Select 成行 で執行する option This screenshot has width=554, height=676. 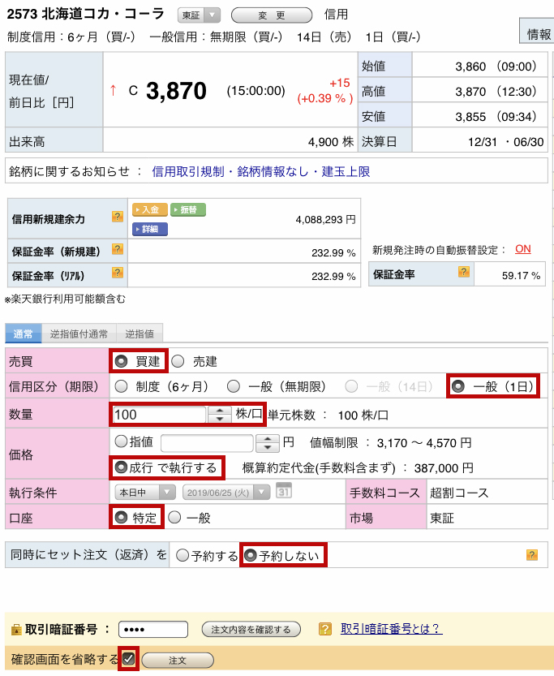(121, 467)
